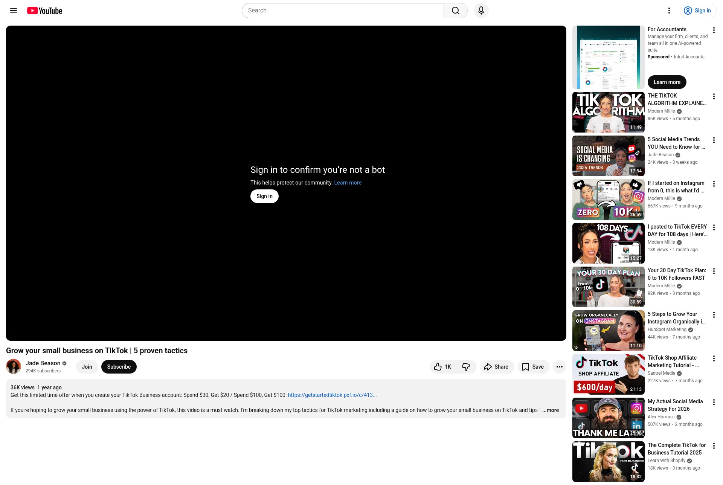Viewport: 723px width, 485px height.
Task: Open TikTok Shop Affiliate Marketing Tutorial title
Action: (673, 361)
